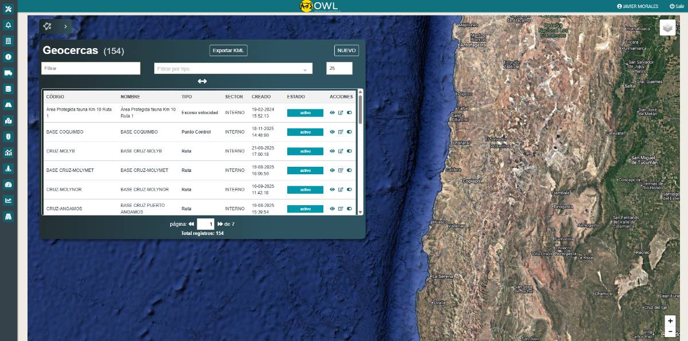Toggle status switch for CRUZ-MOLYB geofence

(x=349, y=151)
